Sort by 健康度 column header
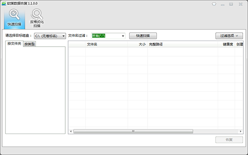 pyautogui.click(x=227, y=45)
